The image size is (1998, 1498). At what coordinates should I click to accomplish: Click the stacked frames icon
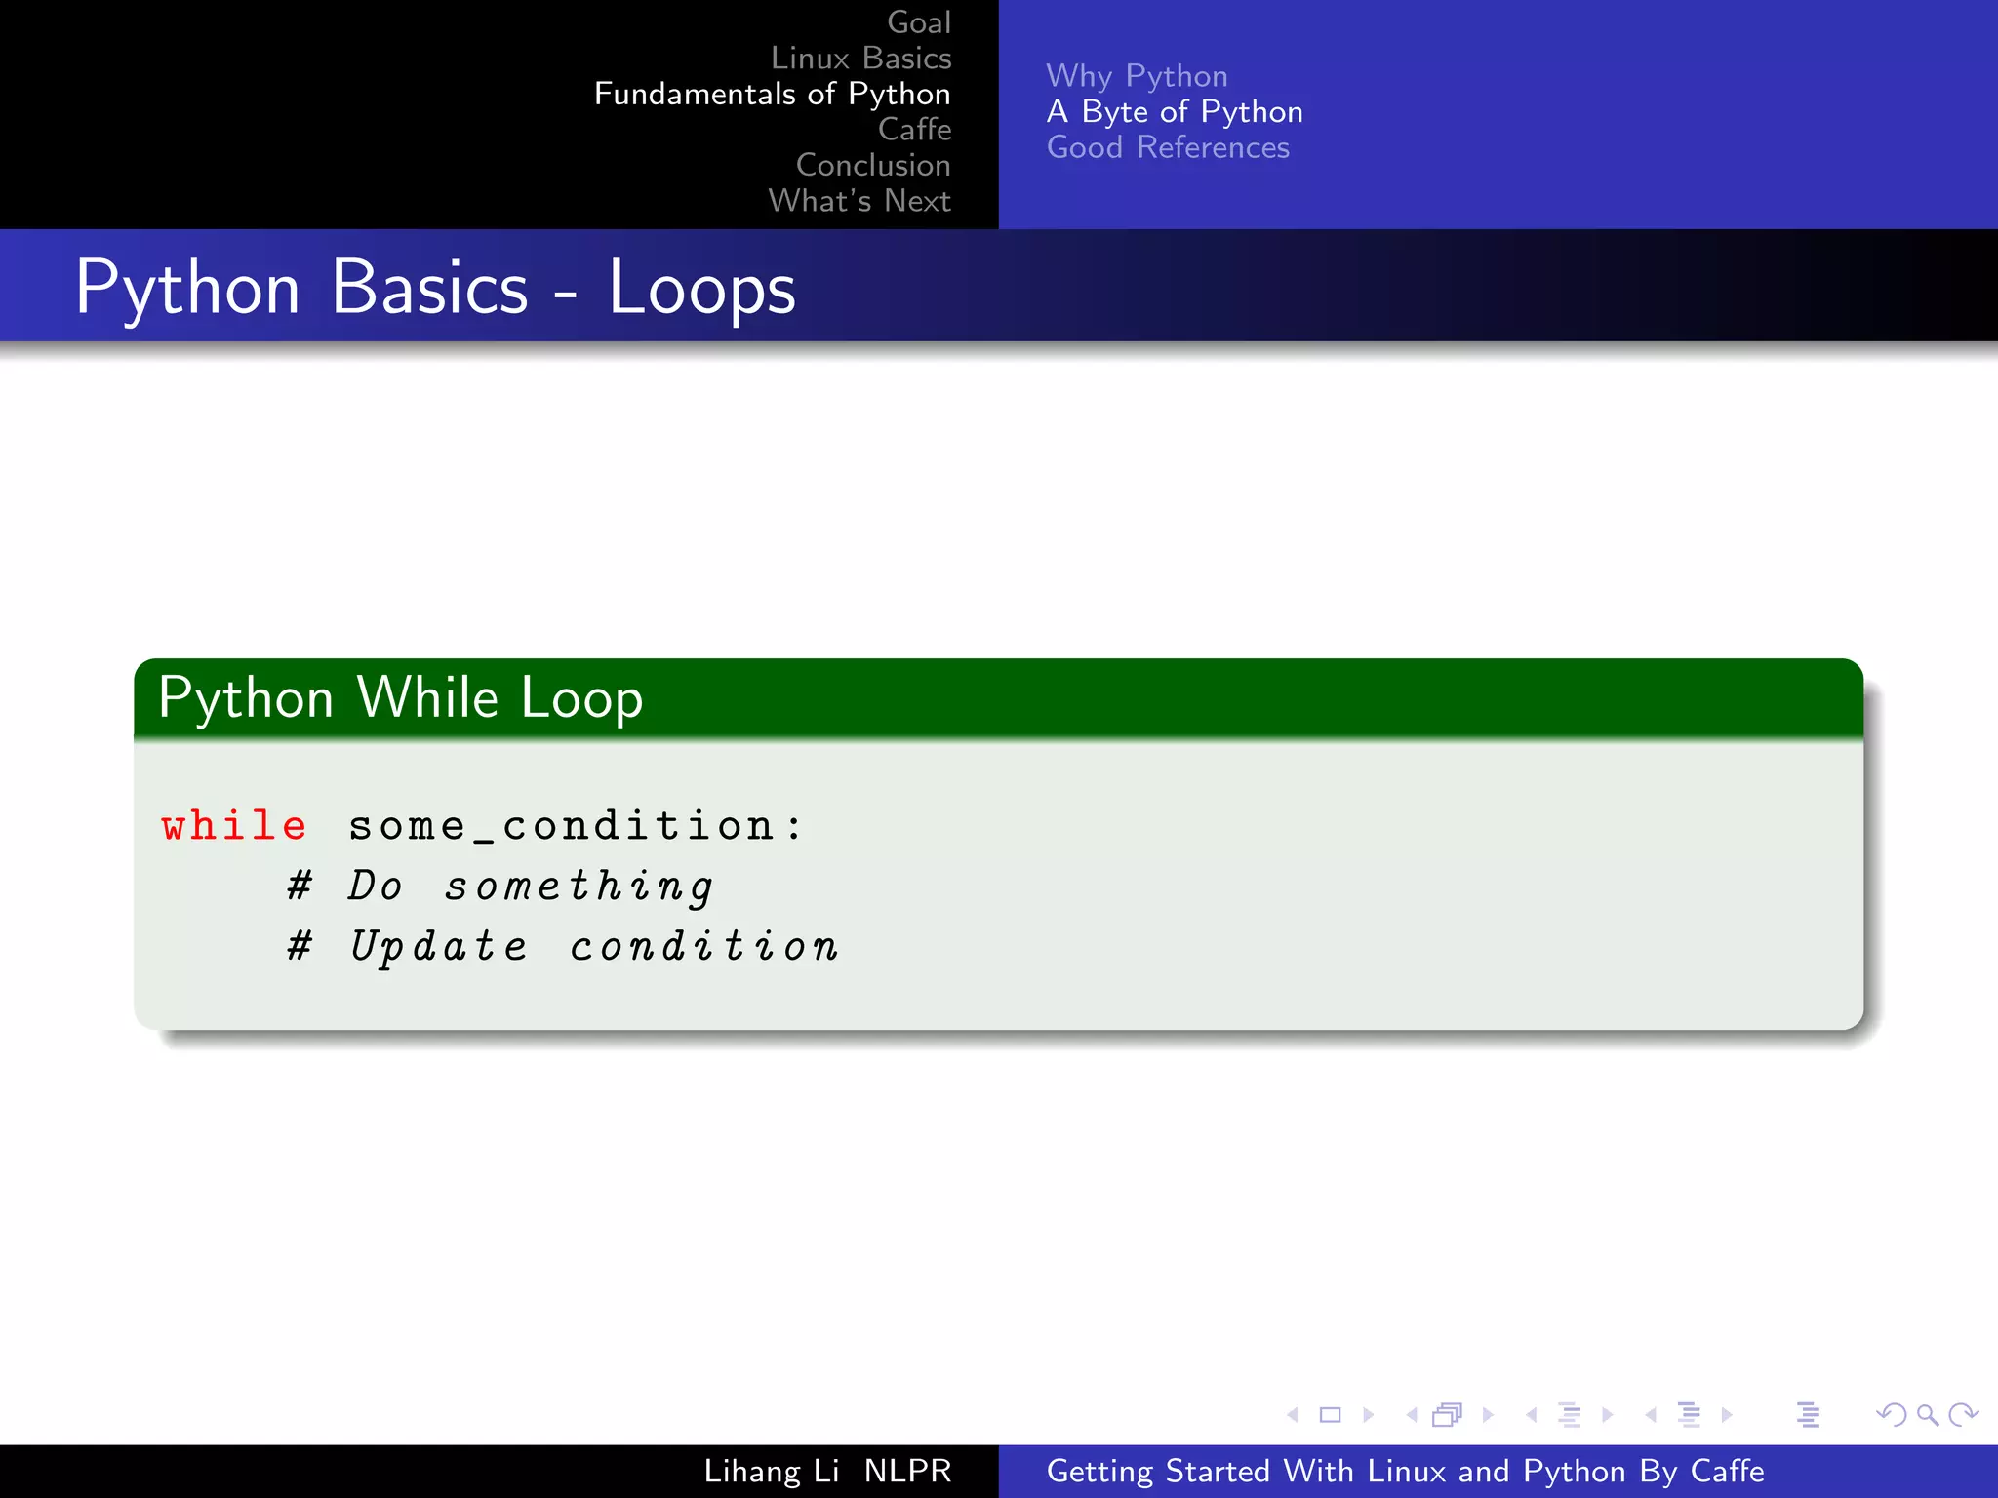click(1448, 1414)
